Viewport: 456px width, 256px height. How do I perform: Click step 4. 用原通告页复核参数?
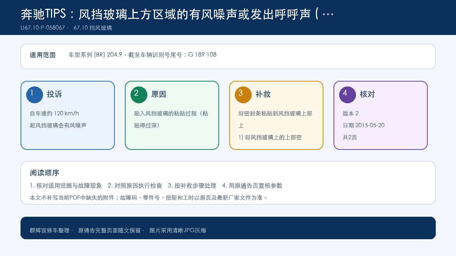252,185
